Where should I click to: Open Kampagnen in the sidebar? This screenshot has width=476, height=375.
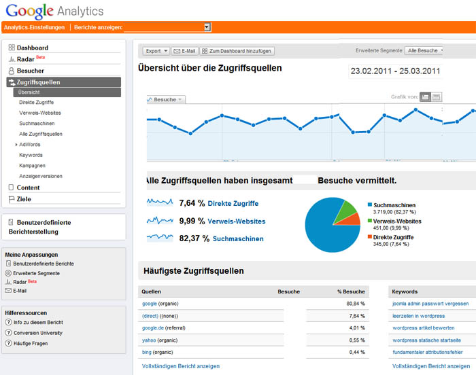(32, 166)
